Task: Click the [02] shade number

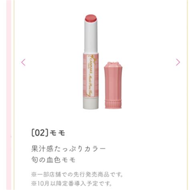Action: click(40, 133)
